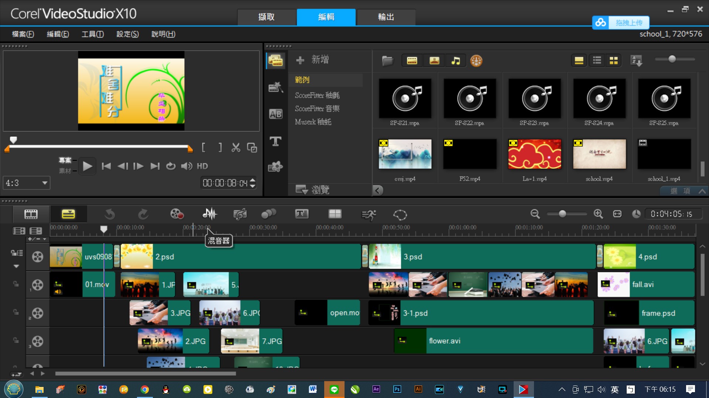
Task: Open the Subtitle Editor tool
Action: click(x=302, y=214)
